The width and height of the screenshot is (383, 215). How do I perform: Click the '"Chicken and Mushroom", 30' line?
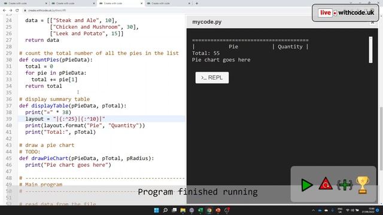point(94,27)
